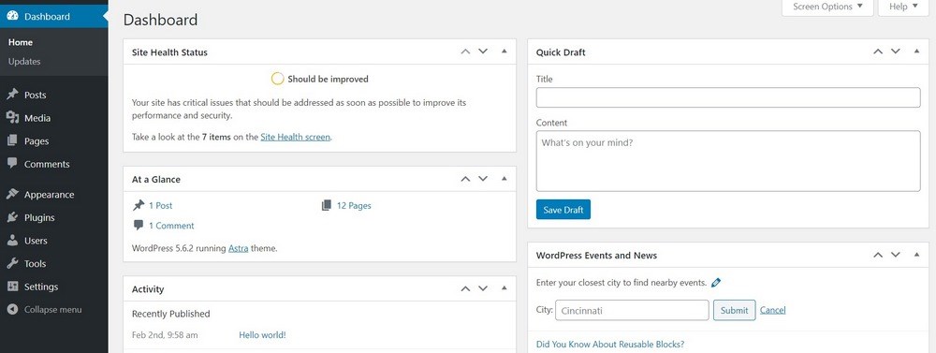This screenshot has height=353, width=936.
Task: Click the 'Feb 2nd, 9:58 am' date text
Action: (165, 335)
